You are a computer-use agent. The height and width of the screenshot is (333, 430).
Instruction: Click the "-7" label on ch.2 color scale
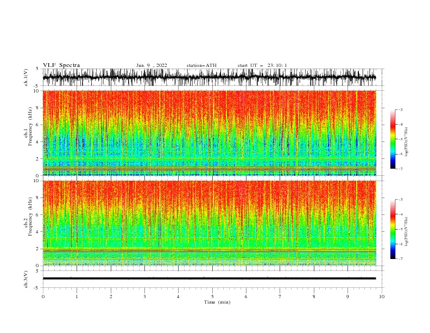tap(401, 258)
